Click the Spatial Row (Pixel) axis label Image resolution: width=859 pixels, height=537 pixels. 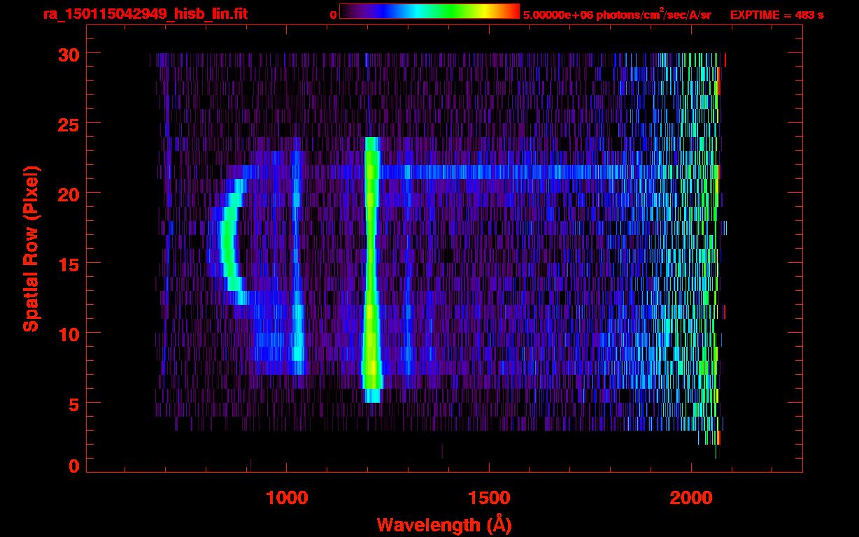[x=31, y=248]
